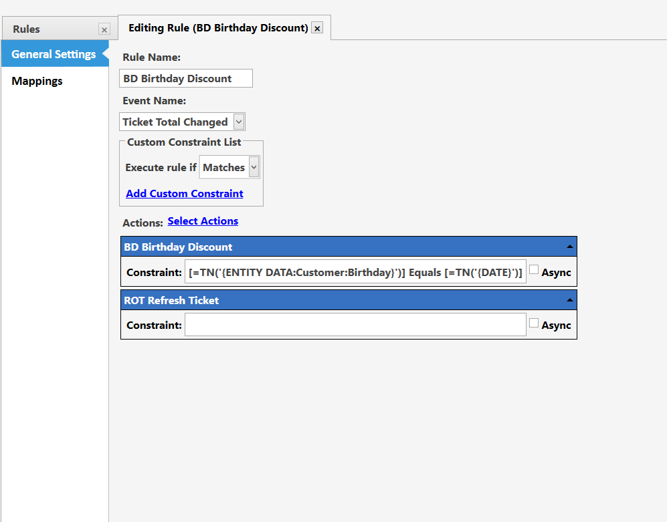This screenshot has height=522, width=667.
Task: Collapse the ROT Refresh Ticket action arrow
Action: click(x=569, y=300)
